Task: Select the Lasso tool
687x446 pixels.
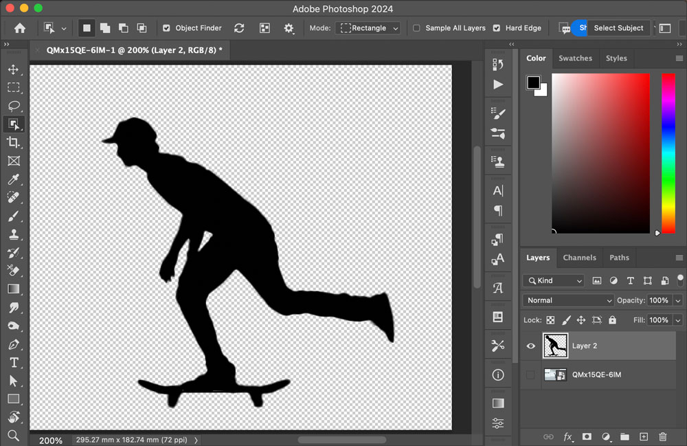Action: 14,106
